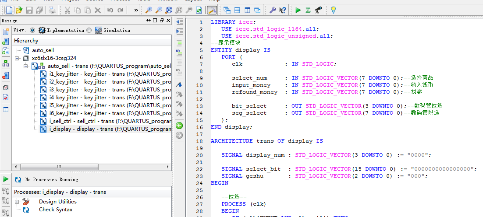The height and width of the screenshot is (217, 483).
Task: Zoom to fit full view
Action: [x=168, y=10]
